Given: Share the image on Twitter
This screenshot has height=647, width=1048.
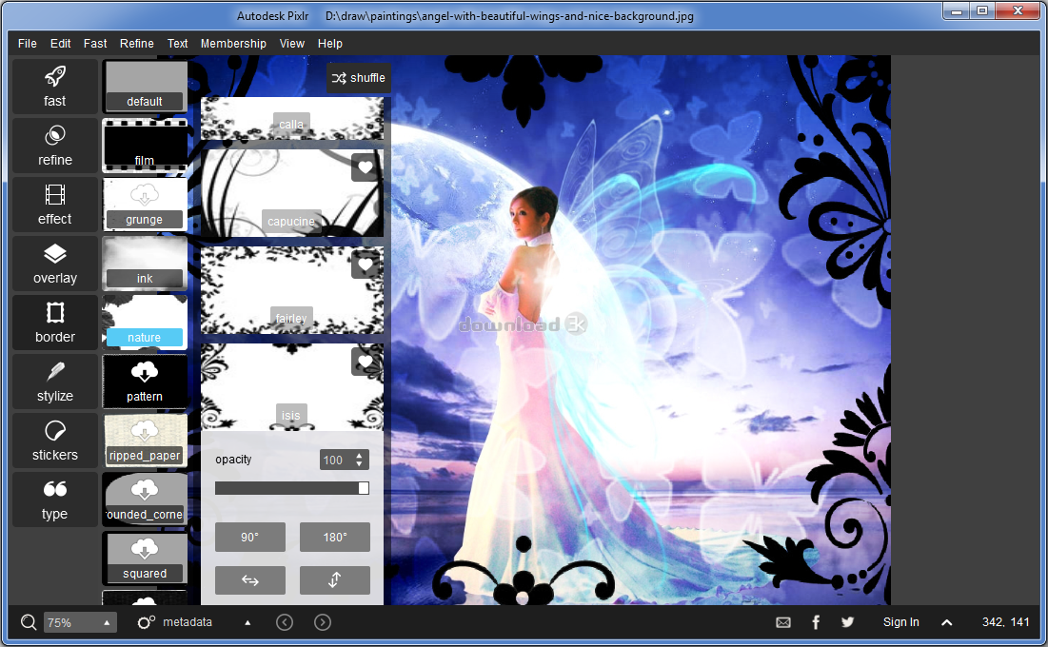Looking at the screenshot, I should point(847,621).
